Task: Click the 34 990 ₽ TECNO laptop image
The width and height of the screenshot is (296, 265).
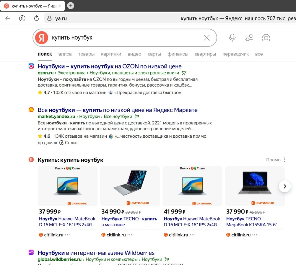Action: (130, 186)
